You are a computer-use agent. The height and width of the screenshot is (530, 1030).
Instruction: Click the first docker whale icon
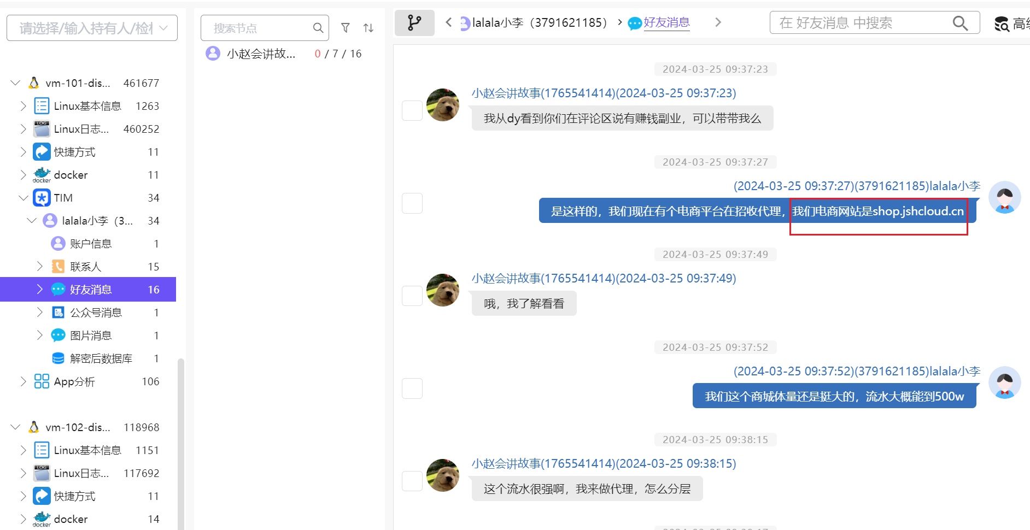(42, 175)
